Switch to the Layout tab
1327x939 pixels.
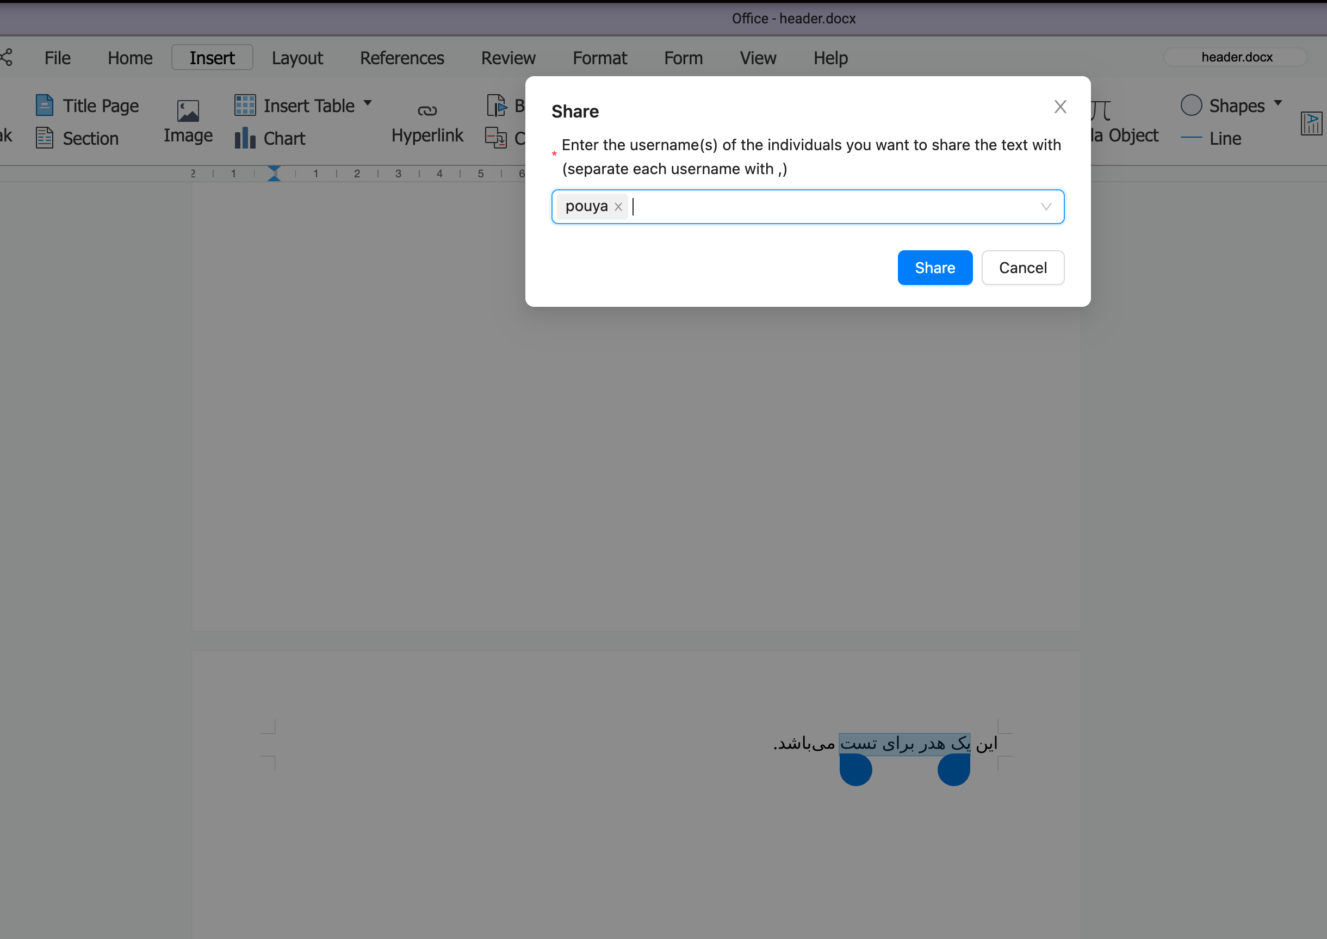[297, 58]
